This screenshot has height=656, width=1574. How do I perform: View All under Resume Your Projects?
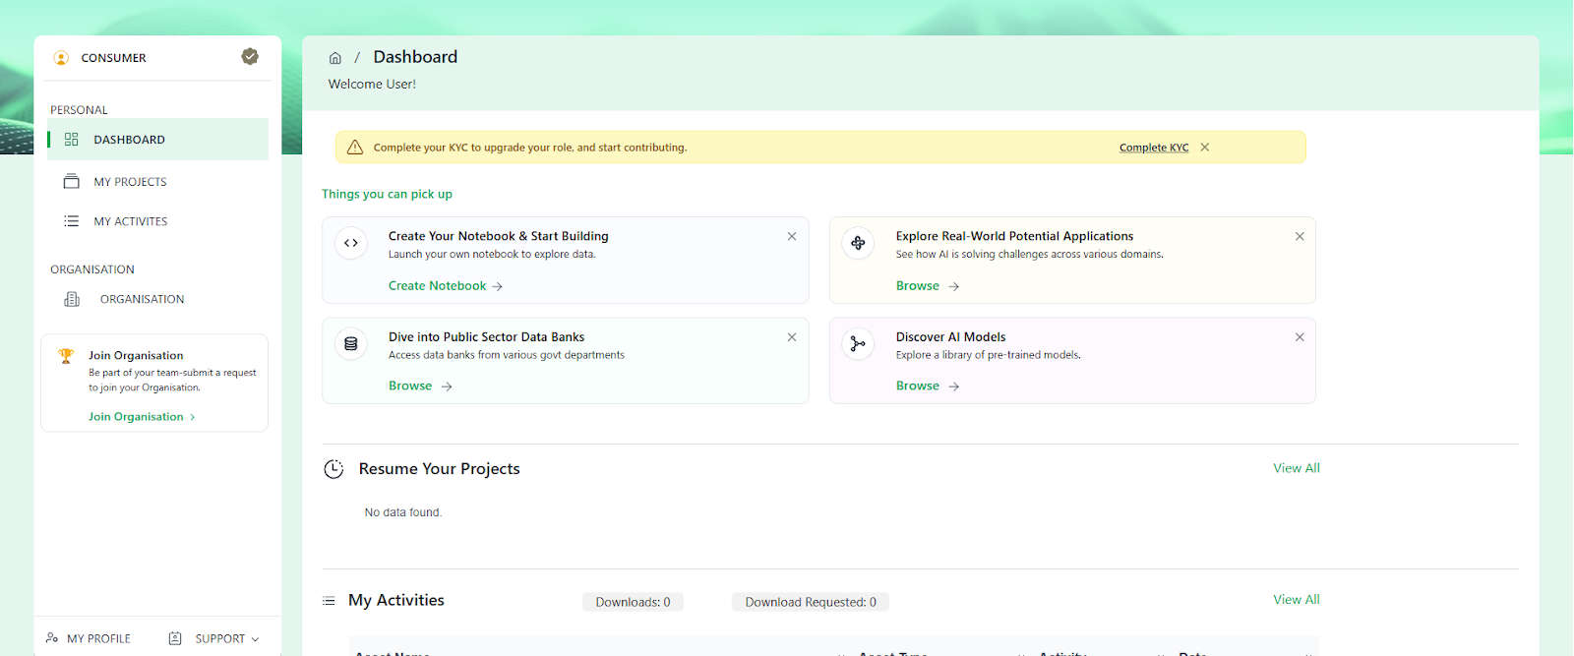click(1296, 468)
